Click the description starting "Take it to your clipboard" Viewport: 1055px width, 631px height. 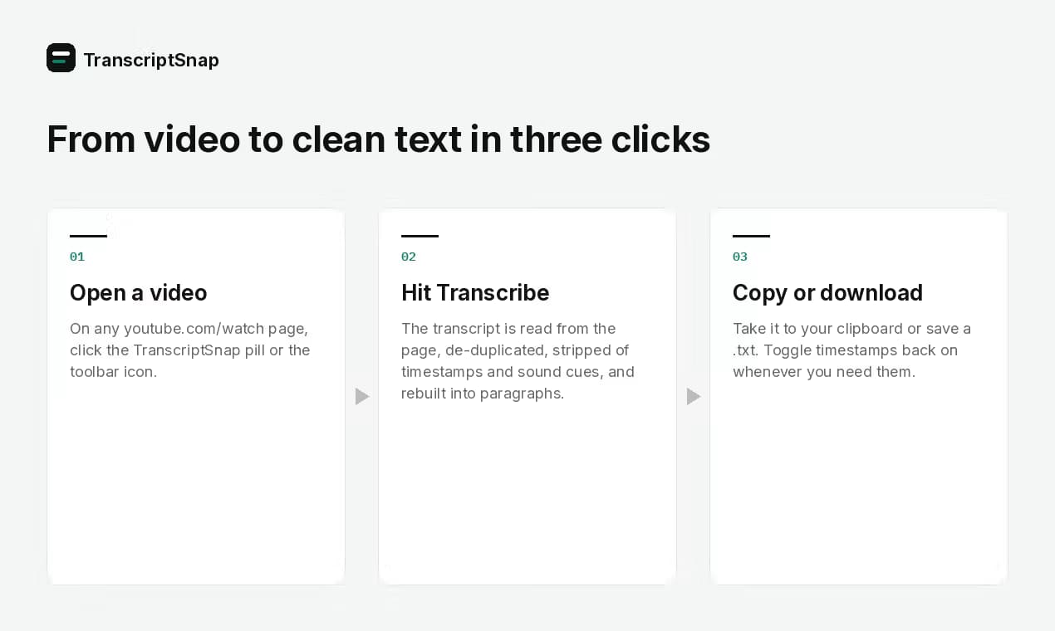pos(851,350)
